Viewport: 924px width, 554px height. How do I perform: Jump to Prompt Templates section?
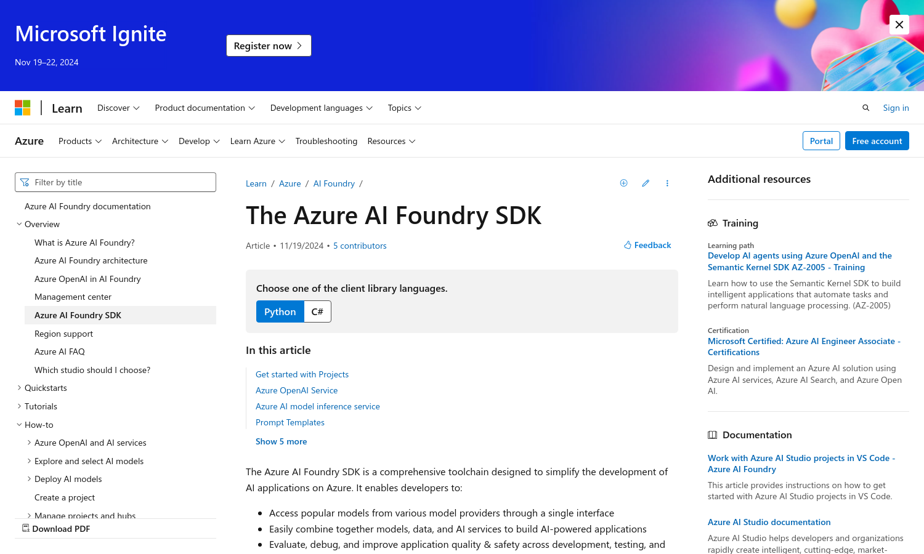pyautogui.click(x=290, y=422)
